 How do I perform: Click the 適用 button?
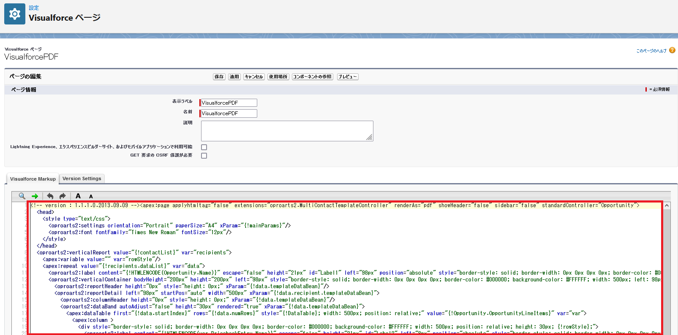pos(234,77)
